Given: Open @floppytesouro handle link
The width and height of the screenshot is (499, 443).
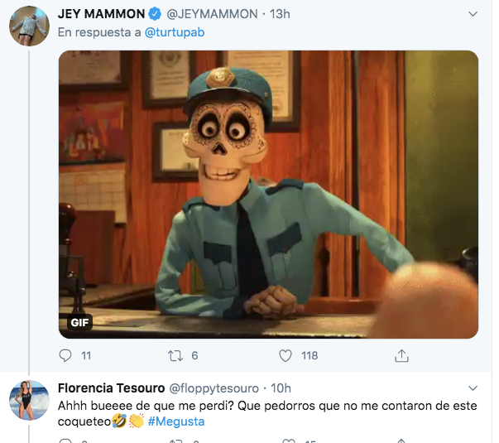Looking at the screenshot, I should click(214, 388).
